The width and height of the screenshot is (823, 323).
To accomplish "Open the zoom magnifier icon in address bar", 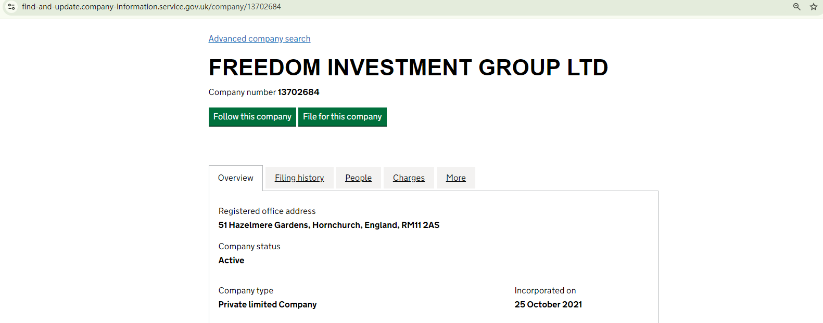I will pyautogui.click(x=796, y=7).
